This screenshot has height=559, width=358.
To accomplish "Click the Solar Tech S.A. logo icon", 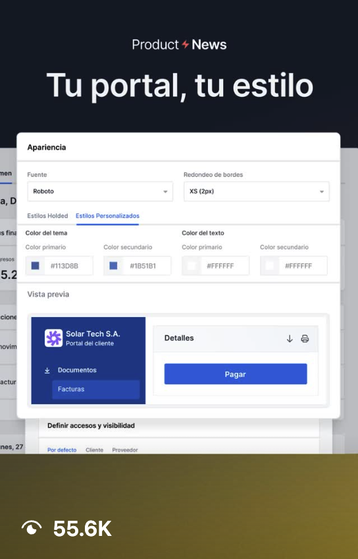I will pyautogui.click(x=53, y=338).
